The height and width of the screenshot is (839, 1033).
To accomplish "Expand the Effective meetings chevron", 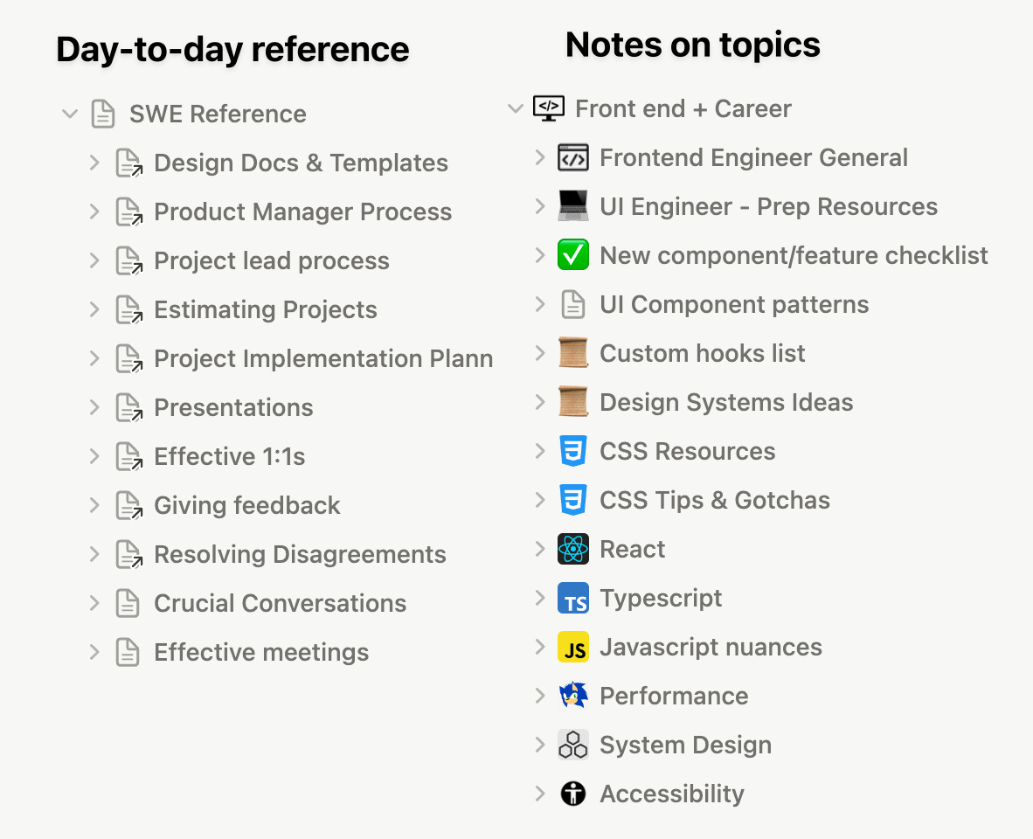I will [x=95, y=652].
